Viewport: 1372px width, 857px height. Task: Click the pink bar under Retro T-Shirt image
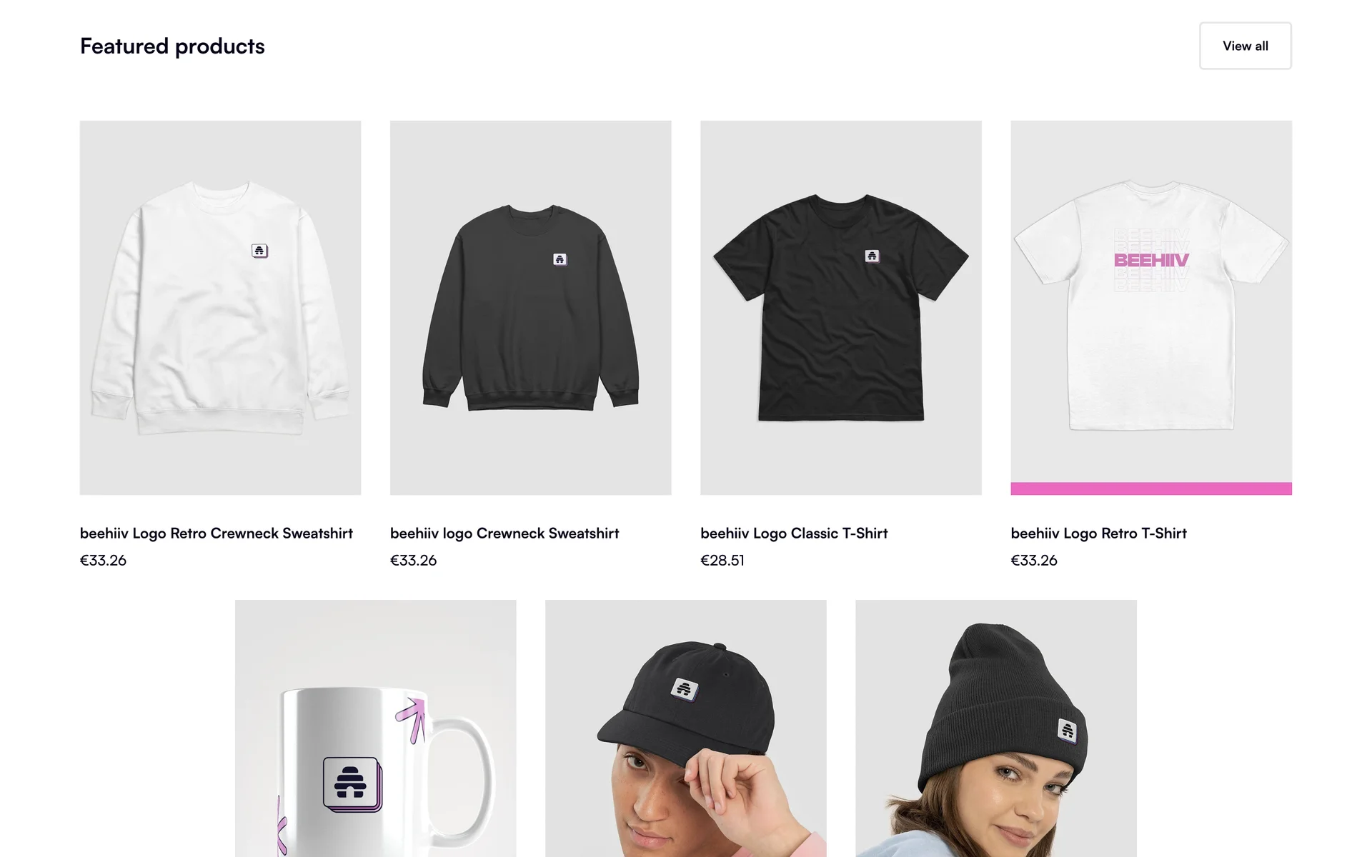point(1151,488)
